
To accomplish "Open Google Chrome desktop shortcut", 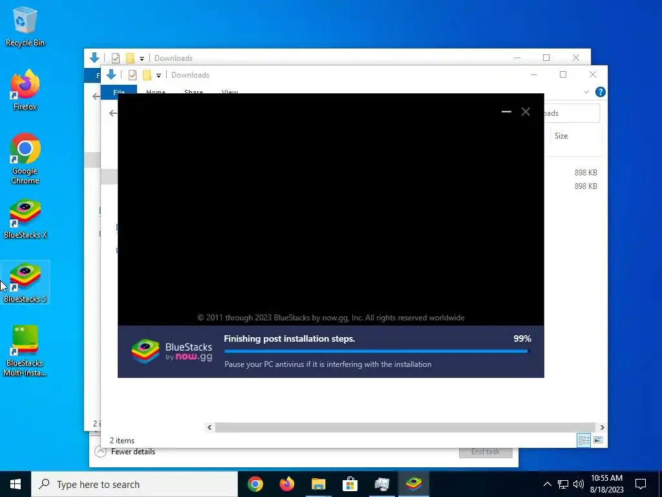I will (x=25, y=159).
